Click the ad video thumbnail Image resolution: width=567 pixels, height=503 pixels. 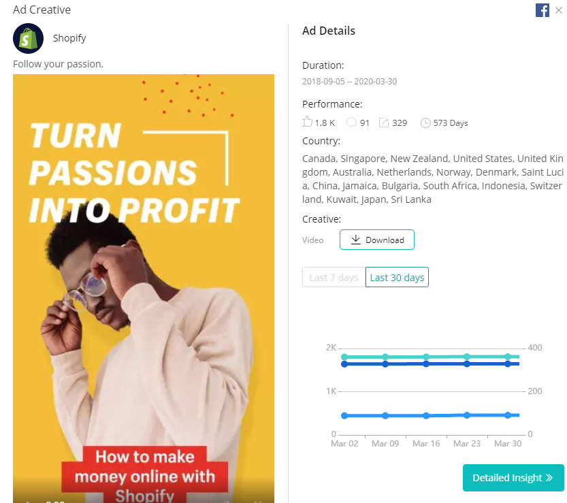(x=144, y=288)
